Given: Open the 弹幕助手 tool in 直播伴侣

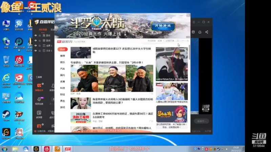Looking at the screenshot, I should coord(39,87).
